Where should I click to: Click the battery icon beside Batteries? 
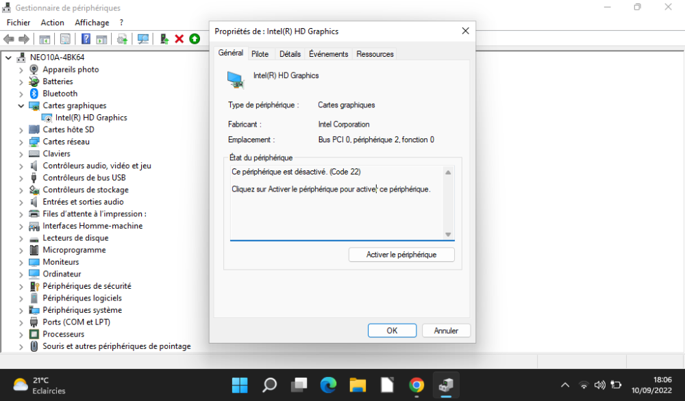coord(34,81)
